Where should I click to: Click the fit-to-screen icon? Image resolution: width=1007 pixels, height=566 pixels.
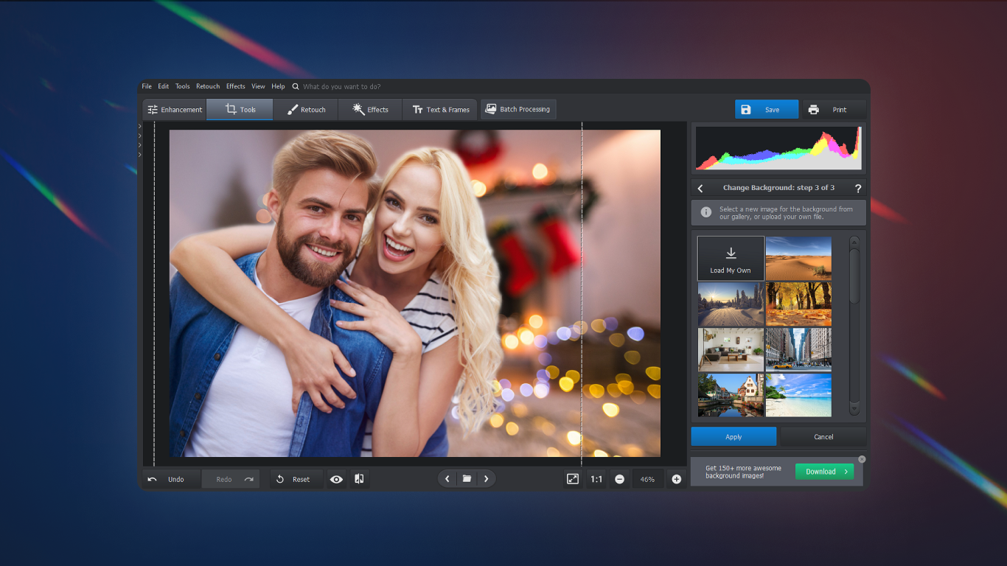573,479
